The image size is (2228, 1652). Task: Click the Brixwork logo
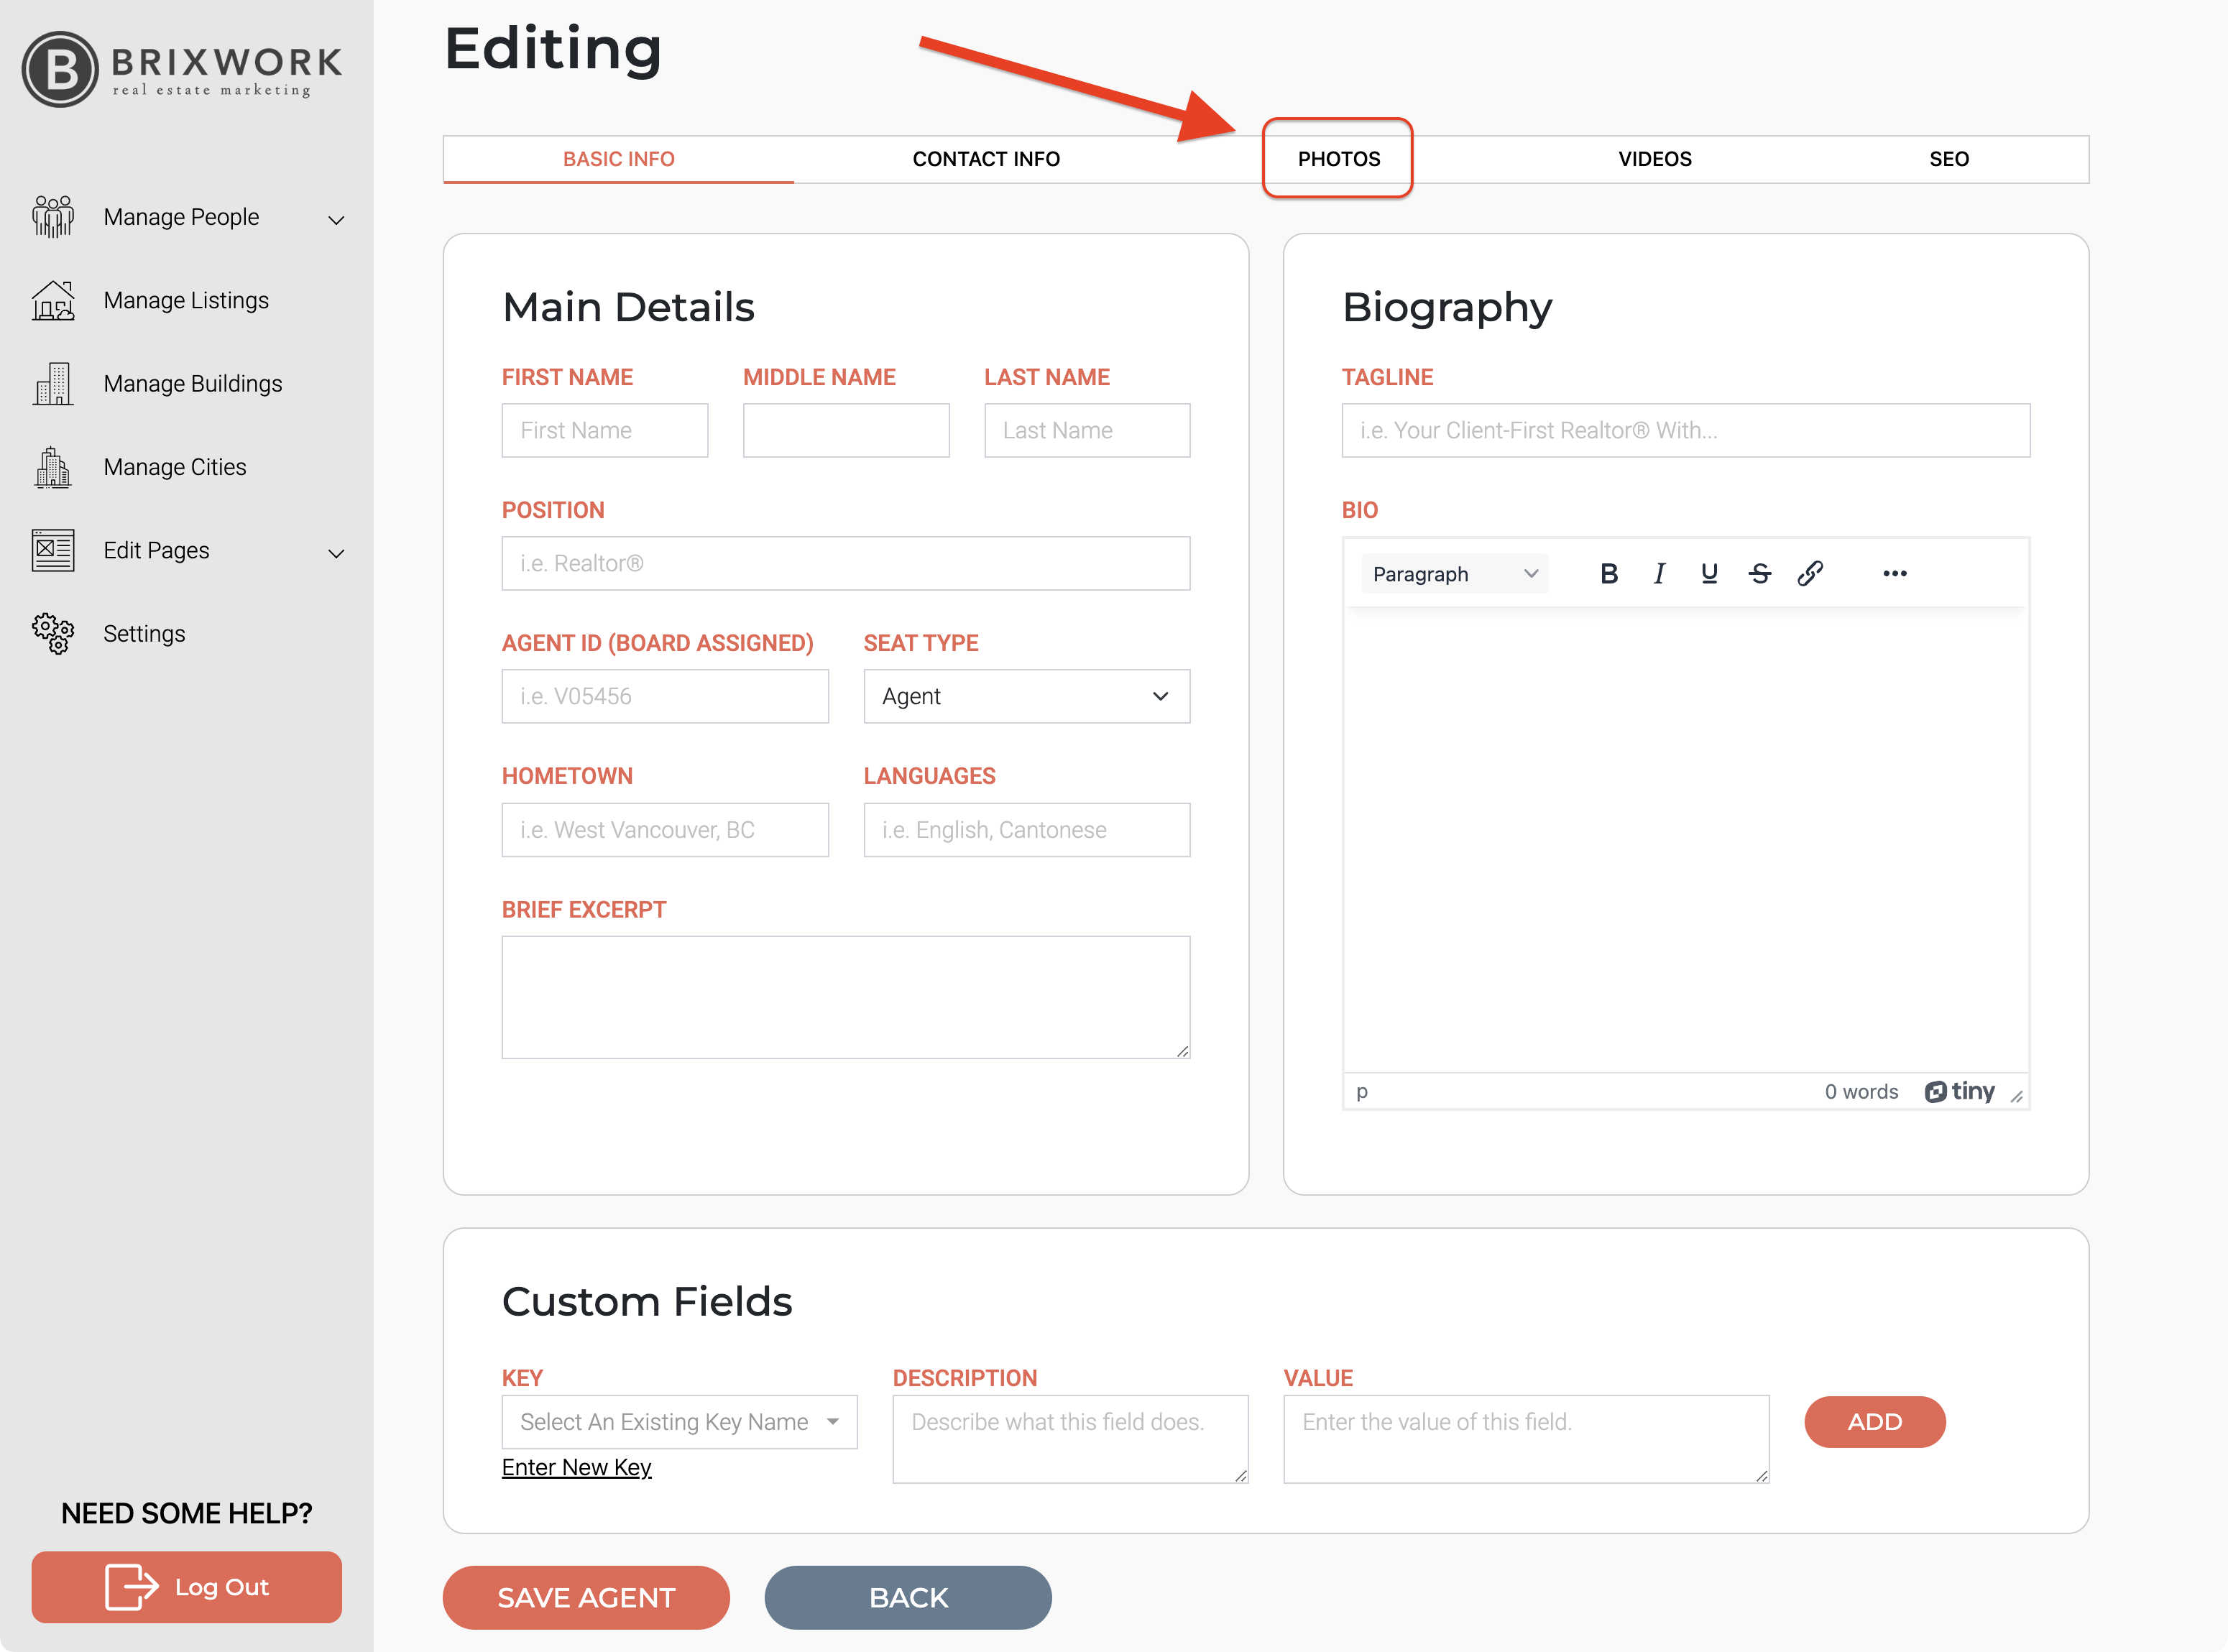click(181, 68)
